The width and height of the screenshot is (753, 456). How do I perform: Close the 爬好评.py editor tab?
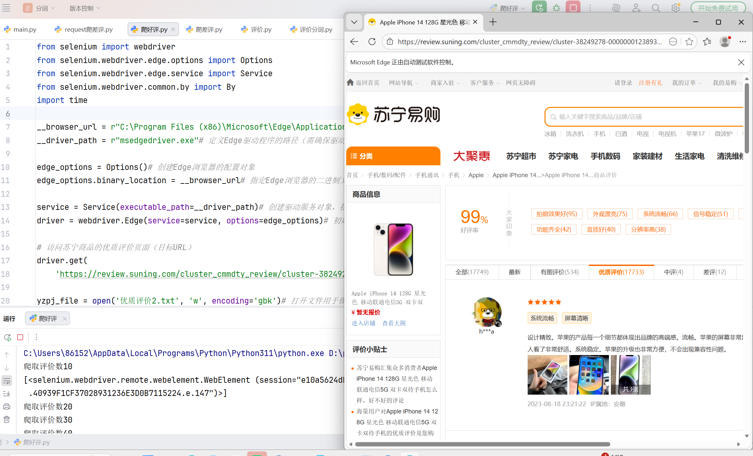click(173, 29)
